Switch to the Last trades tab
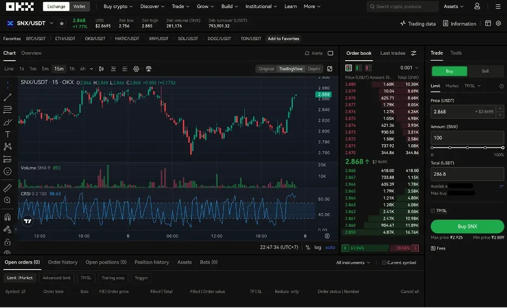The height and width of the screenshot is (308, 507). (393, 53)
